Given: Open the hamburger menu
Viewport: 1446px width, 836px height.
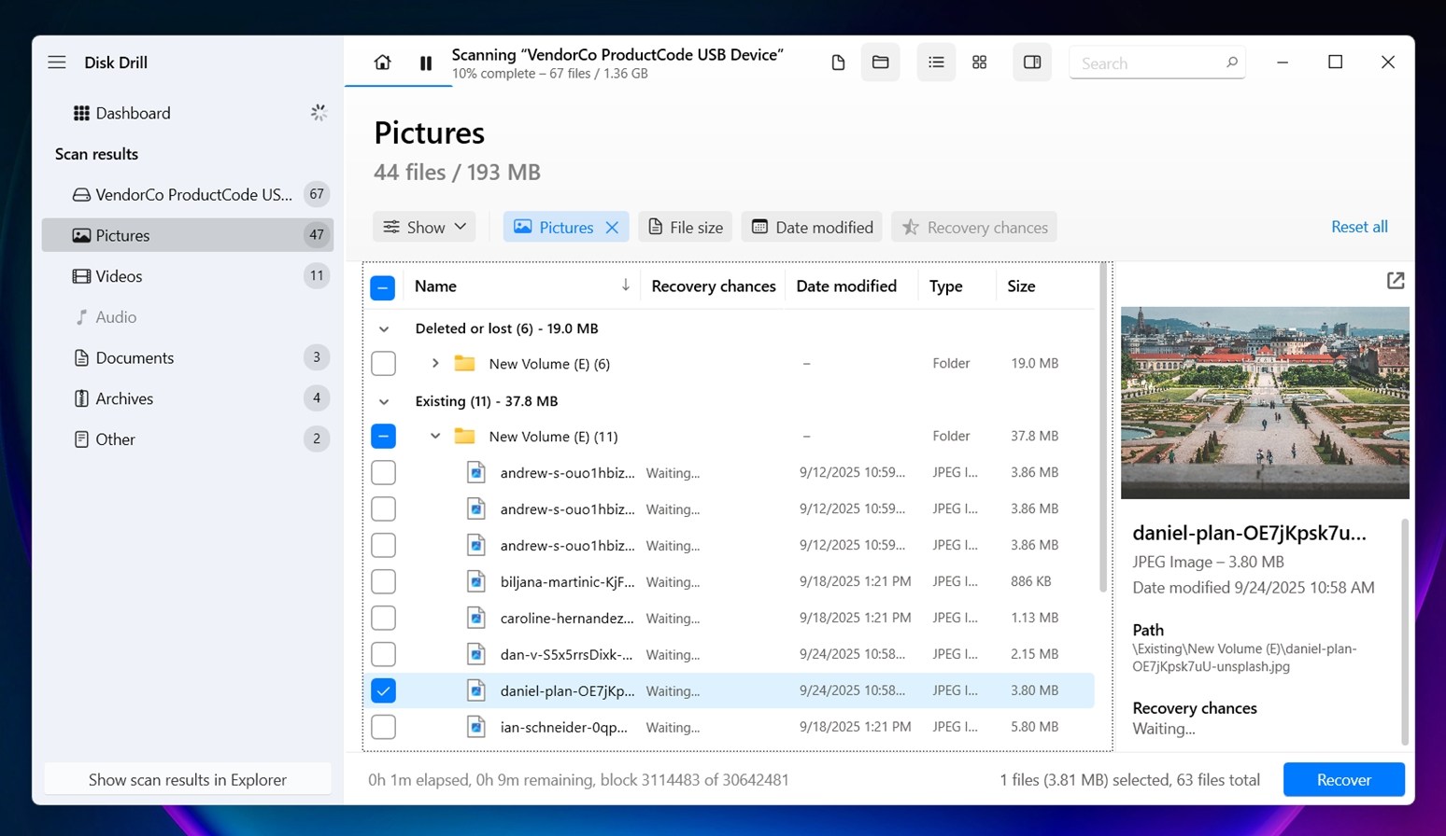Looking at the screenshot, I should (x=57, y=63).
